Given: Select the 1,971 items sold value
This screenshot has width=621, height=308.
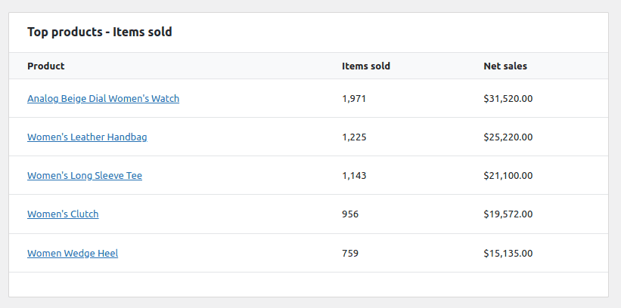Looking at the screenshot, I should tap(354, 99).
